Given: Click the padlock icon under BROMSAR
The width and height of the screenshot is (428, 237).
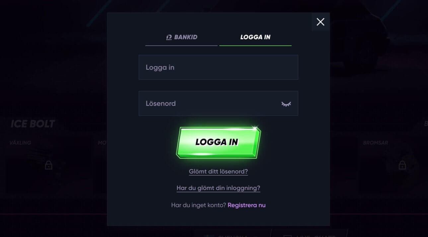Looking at the screenshot, I should 402,165.
